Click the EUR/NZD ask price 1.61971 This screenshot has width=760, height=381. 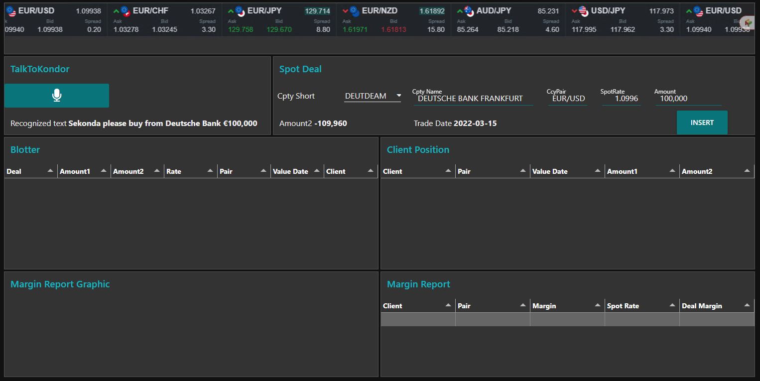pyautogui.click(x=355, y=29)
